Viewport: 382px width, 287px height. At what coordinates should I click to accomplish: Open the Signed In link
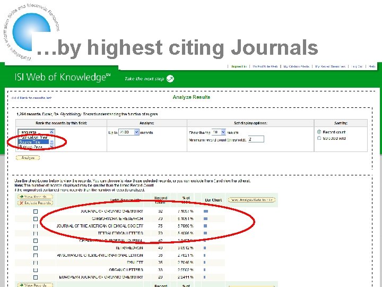coord(239,66)
